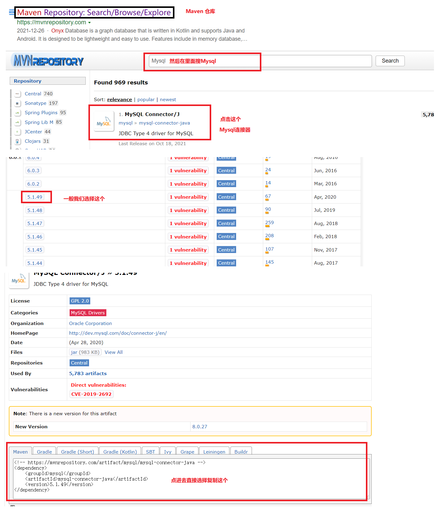The height and width of the screenshot is (510, 444).
Task: Click the Sonatype repository icon
Action: pyautogui.click(x=17, y=103)
